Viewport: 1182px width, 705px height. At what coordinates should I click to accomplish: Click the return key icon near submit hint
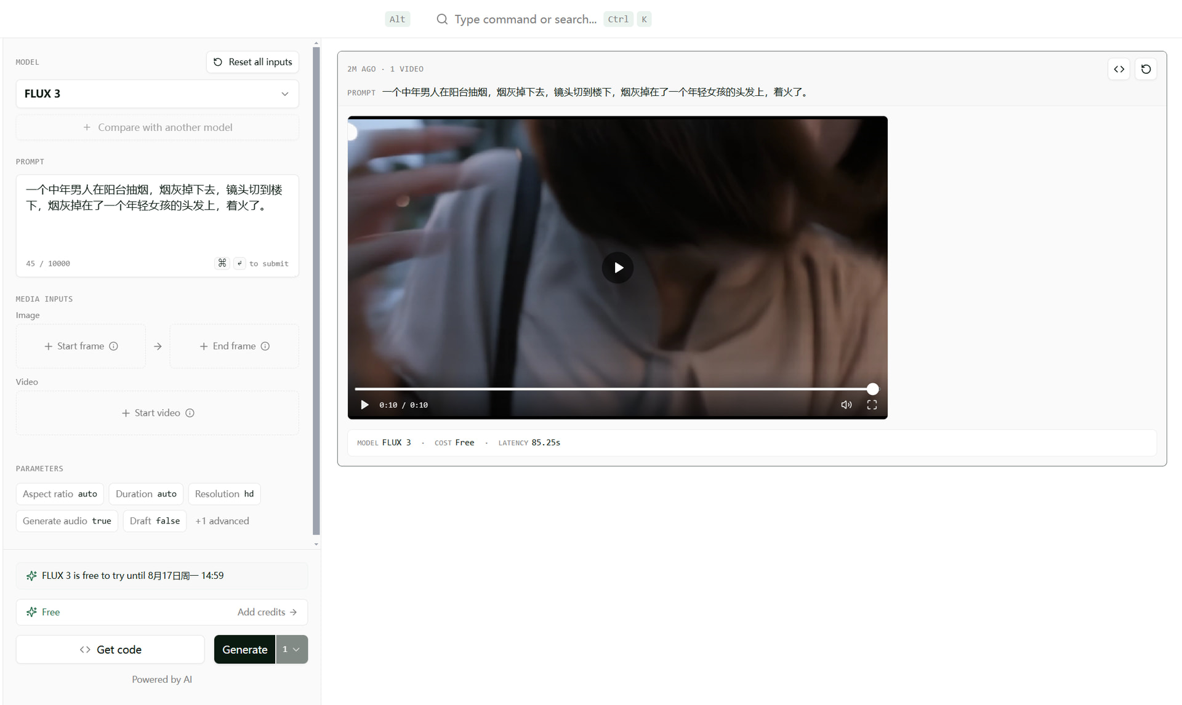[239, 263]
